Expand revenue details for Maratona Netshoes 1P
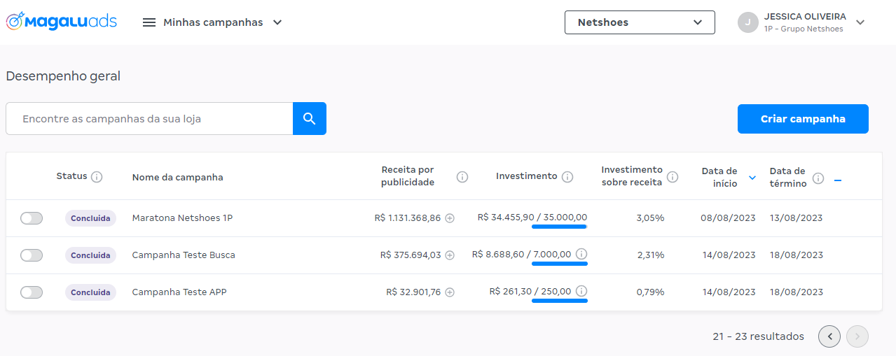The width and height of the screenshot is (896, 356). (450, 218)
